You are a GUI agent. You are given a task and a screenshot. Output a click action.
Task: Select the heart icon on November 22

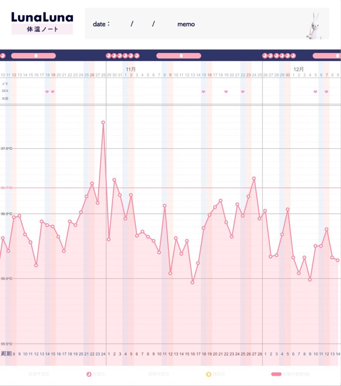[243, 91]
